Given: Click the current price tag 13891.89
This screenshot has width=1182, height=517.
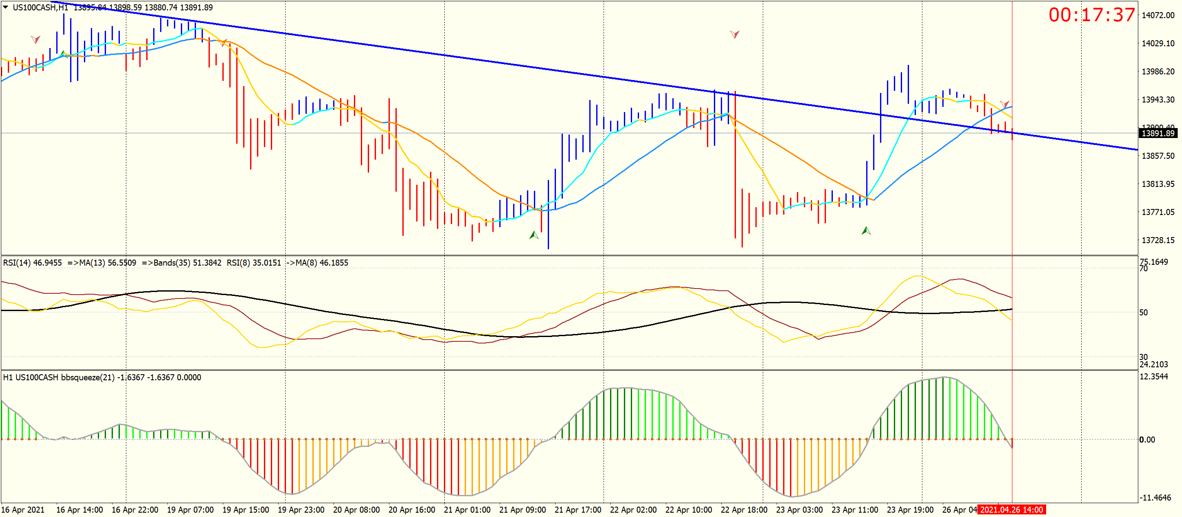Looking at the screenshot, I should (1157, 133).
